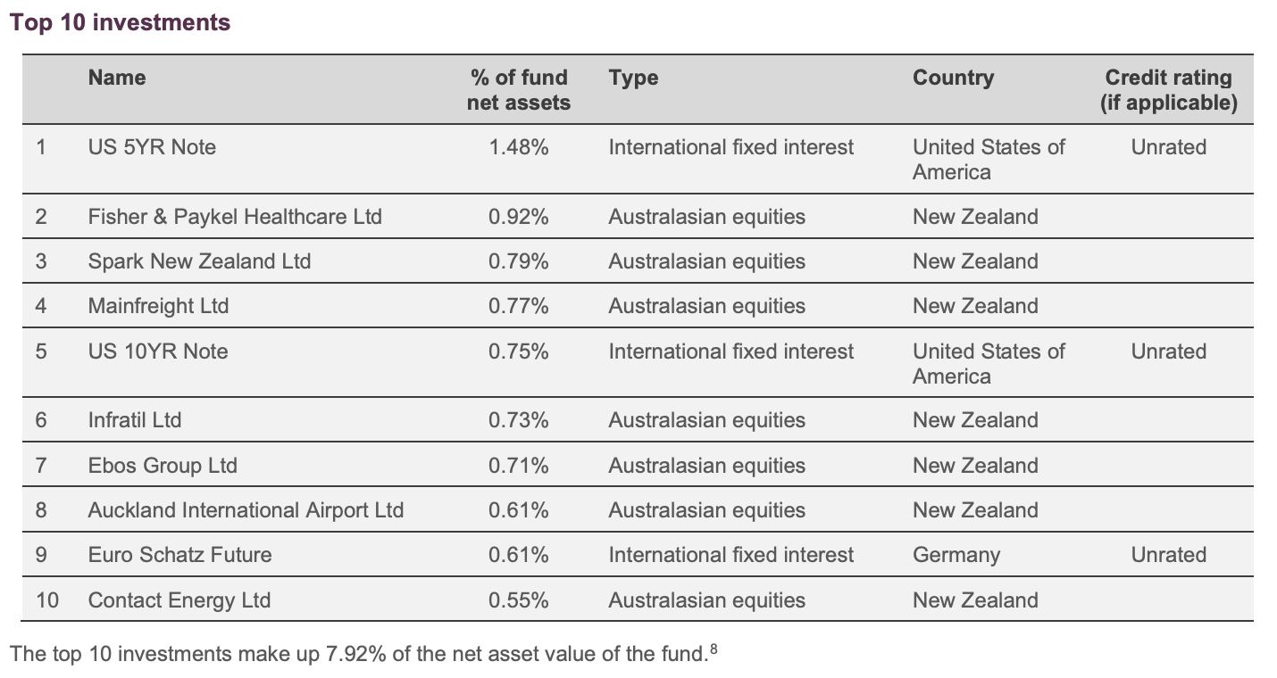Screen dimensions: 1277x678
Task: Click the "Name" column header
Action: click(117, 78)
